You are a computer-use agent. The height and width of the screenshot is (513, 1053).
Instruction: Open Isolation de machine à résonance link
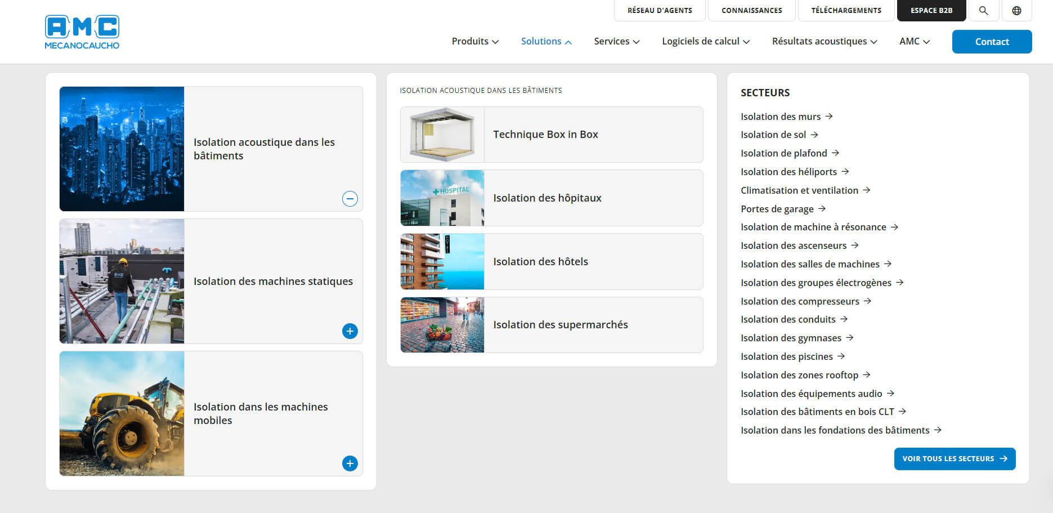click(x=819, y=227)
